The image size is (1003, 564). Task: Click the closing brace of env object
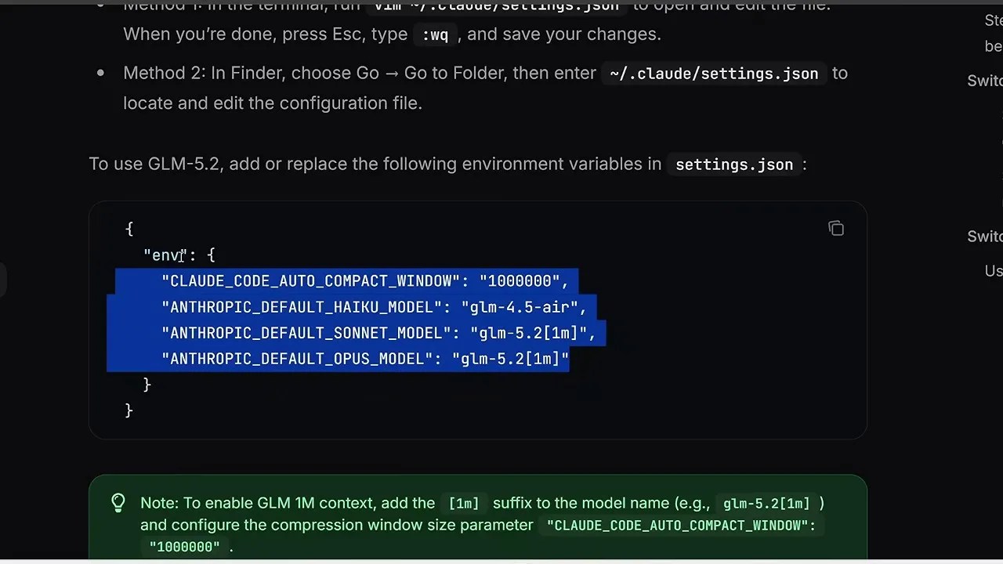147,385
